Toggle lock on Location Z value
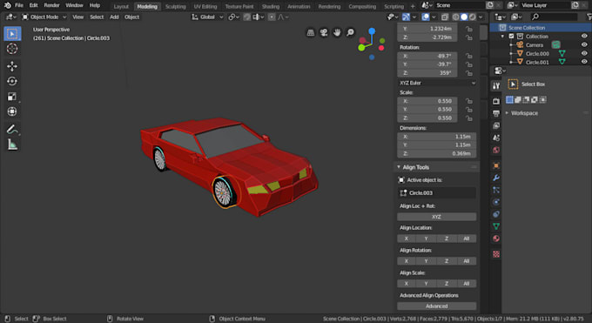 (x=468, y=37)
